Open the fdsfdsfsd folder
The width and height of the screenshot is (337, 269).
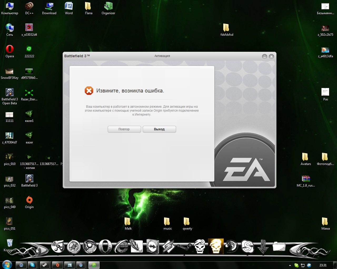tap(227, 30)
